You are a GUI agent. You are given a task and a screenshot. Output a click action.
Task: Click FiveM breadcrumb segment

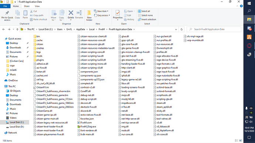point(102,30)
